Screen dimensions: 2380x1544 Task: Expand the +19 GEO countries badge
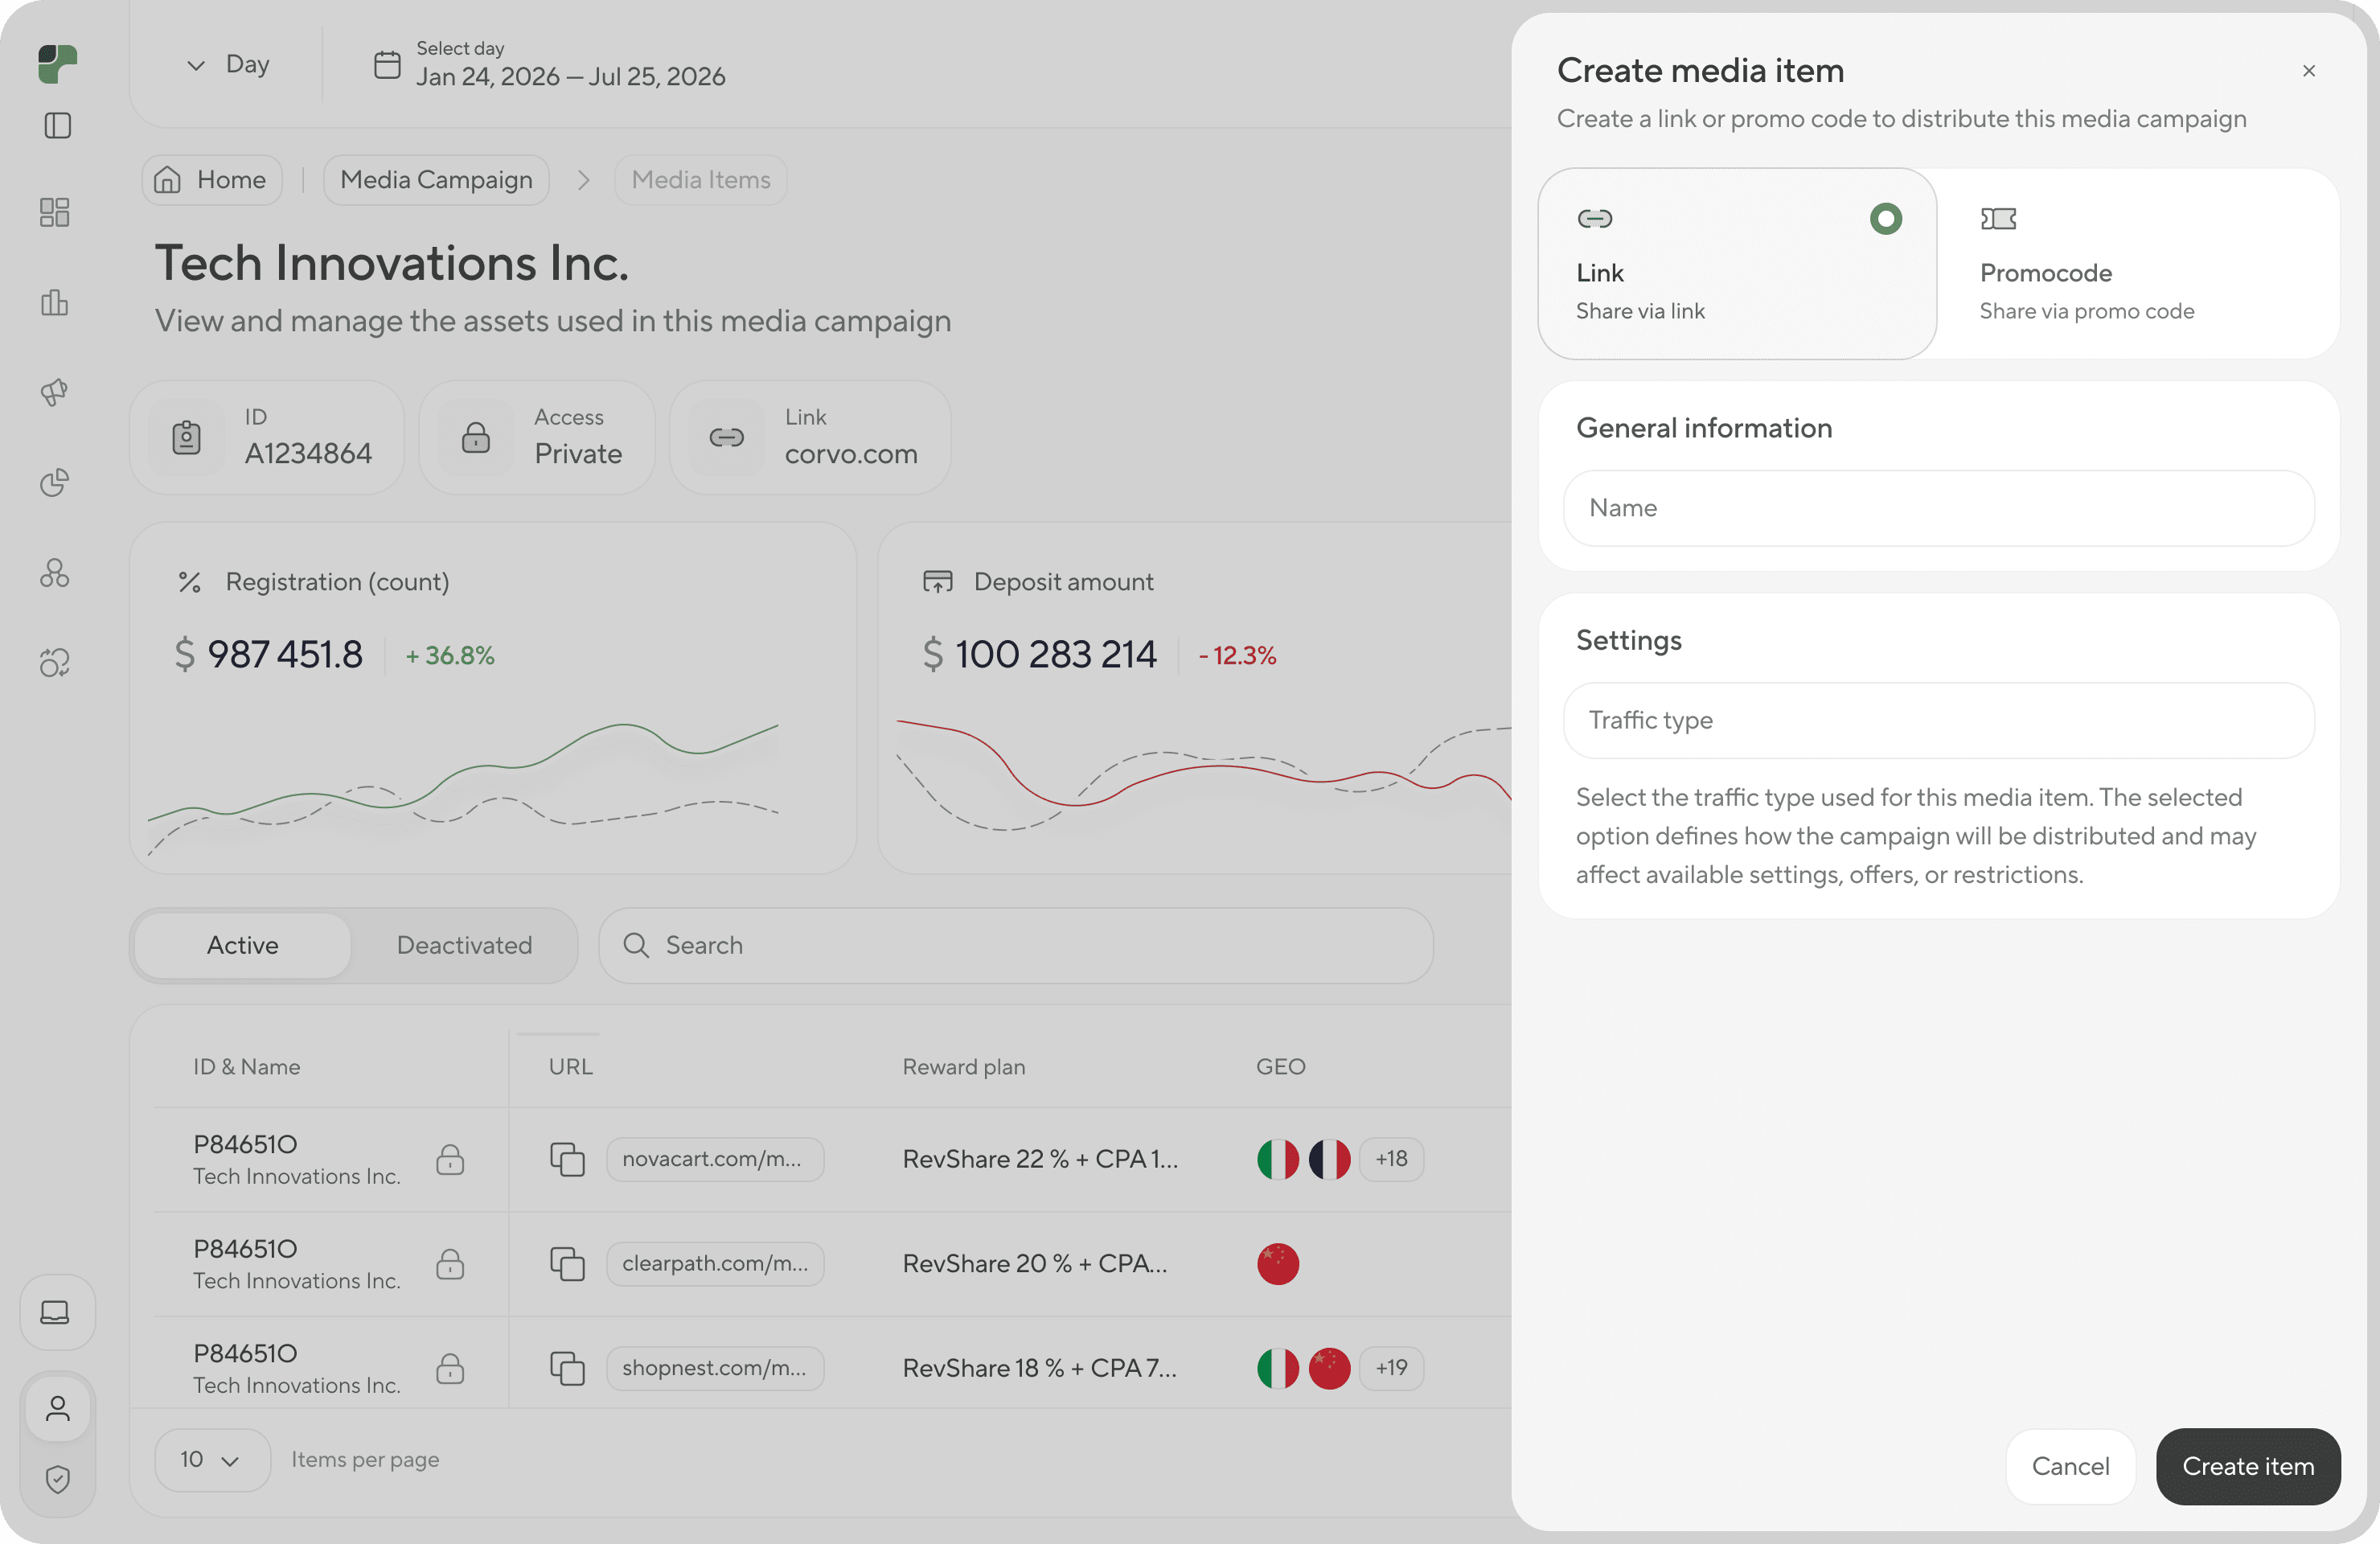pos(1391,1368)
